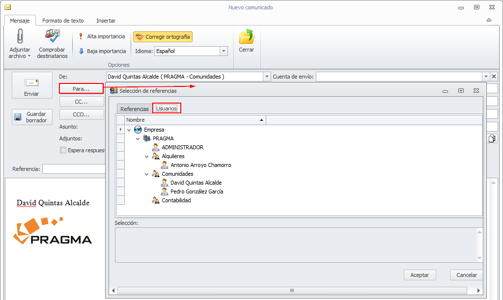Sort by the Nombre column header
Image resolution: width=503 pixels, height=300 pixels.
(195, 120)
